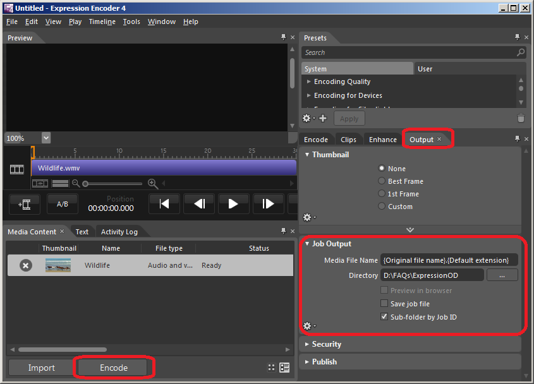Close the Media Content tab with its X
The height and width of the screenshot is (384, 534).
click(x=62, y=231)
